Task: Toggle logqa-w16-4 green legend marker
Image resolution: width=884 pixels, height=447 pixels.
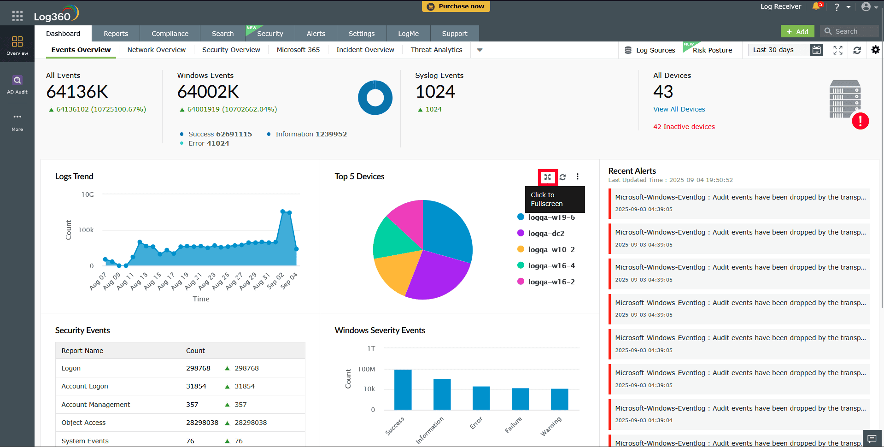Action: pyautogui.click(x=521, y=265)
